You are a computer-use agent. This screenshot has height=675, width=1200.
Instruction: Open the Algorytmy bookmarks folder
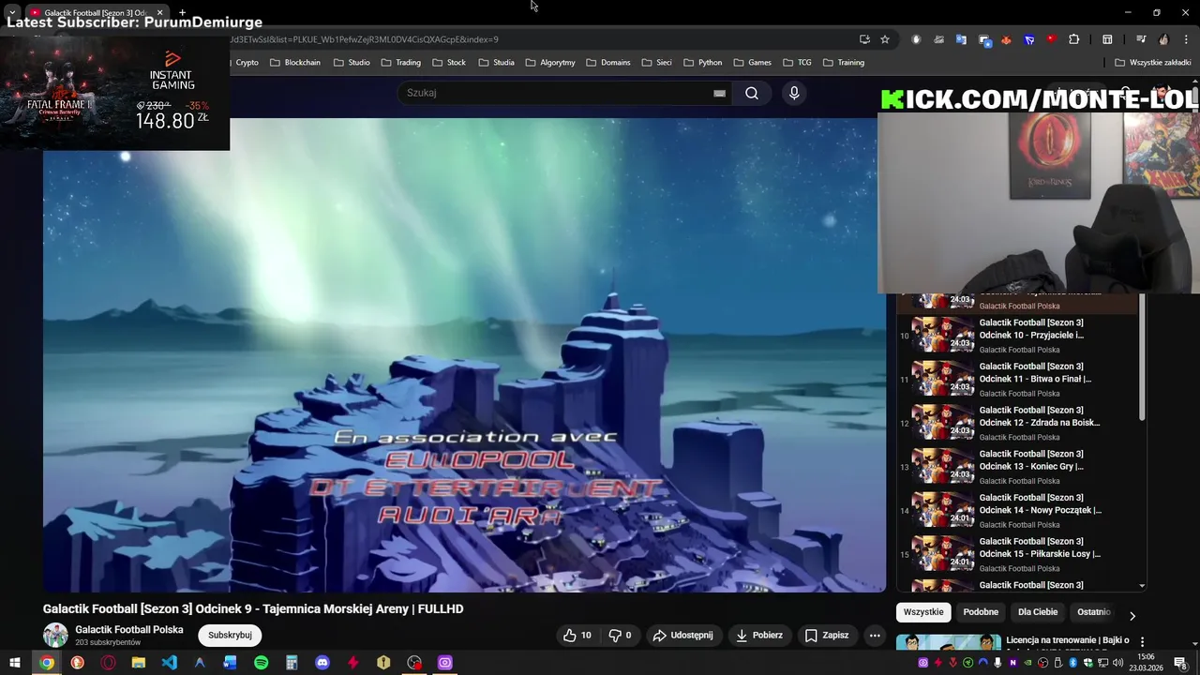point(550,63)
